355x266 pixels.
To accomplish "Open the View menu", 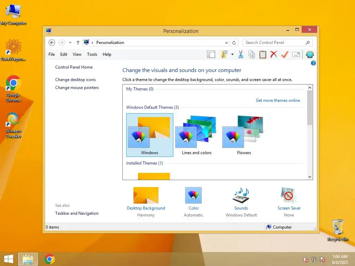I will pos(77,54).
